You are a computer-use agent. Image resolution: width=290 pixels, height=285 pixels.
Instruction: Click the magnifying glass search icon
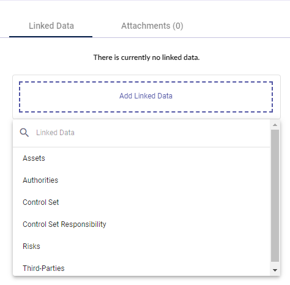[24, 133]
